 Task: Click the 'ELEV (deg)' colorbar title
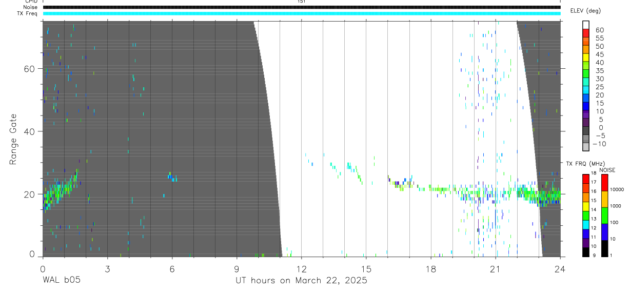click(x=585, y=11)
